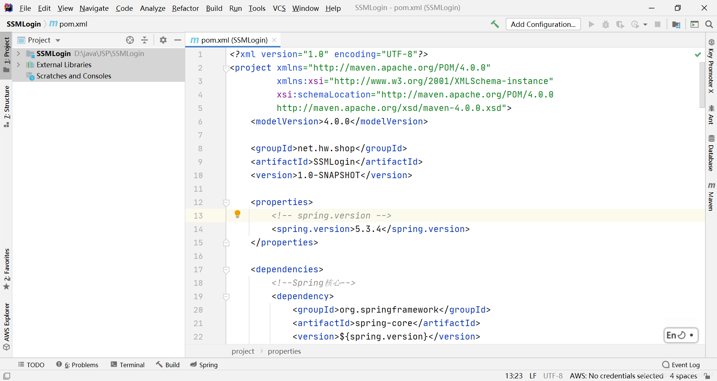This screenshot has width=717, height=381.
Task: Fold the properties tag on line 12
Action: 226,202
